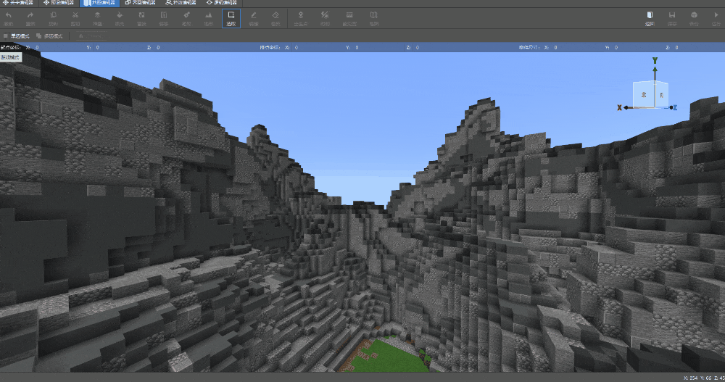Click the Undo arrow icon
This screenshot has width=725, height=382.
click(9, 17)
